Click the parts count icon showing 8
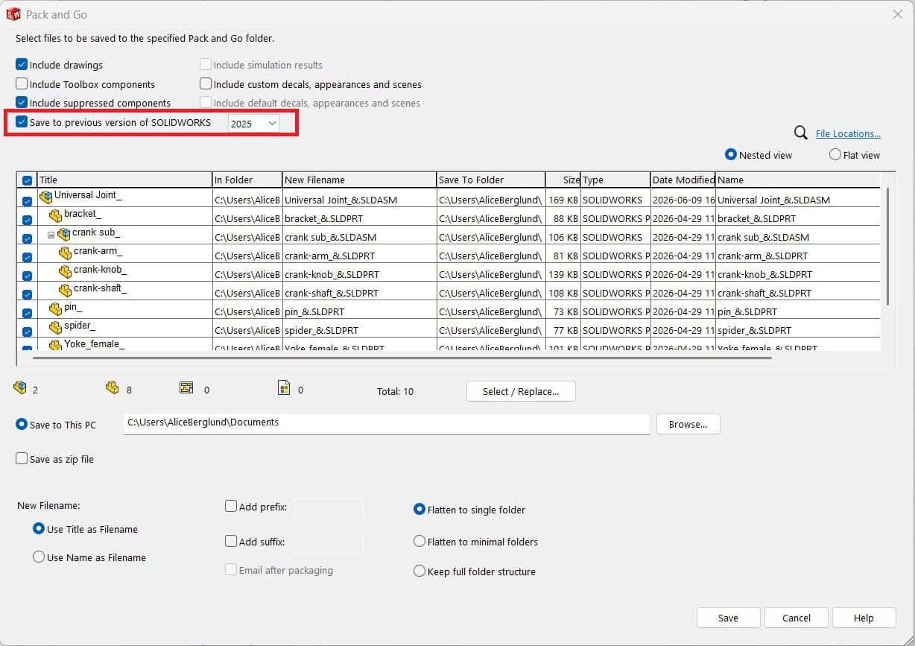Screen dimensions: 915x646 click(x=112, y=387)
